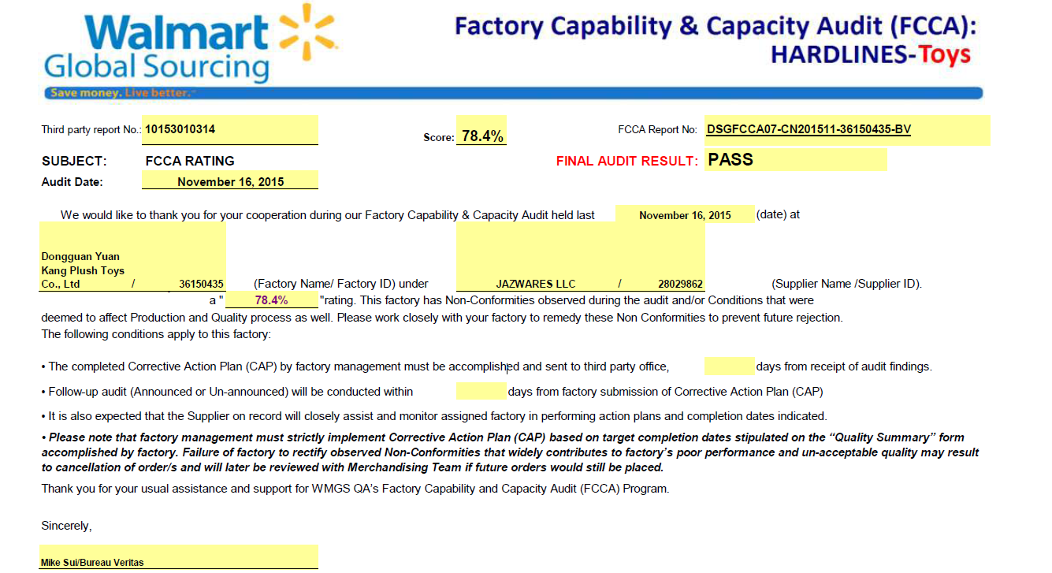Click the '(Supplier Name /Supplier ID).' text
The height and width of the screenshot is (573, 1052).
(846, 284)
